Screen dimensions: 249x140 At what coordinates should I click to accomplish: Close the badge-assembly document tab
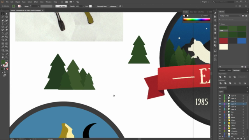43,10
